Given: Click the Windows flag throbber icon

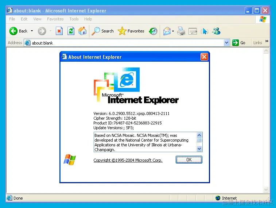Looking at the screenshot, I should [x=263, y=19].
